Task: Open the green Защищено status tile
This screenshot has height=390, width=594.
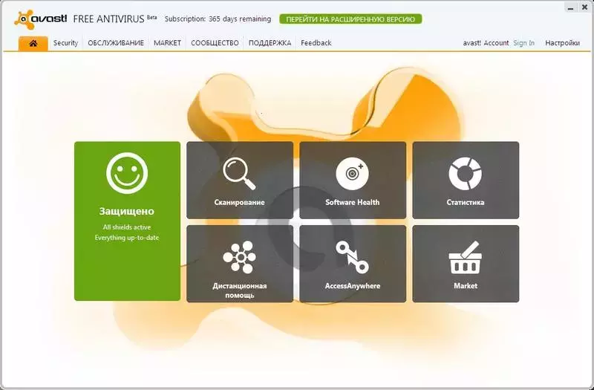Action: (127, 221)
